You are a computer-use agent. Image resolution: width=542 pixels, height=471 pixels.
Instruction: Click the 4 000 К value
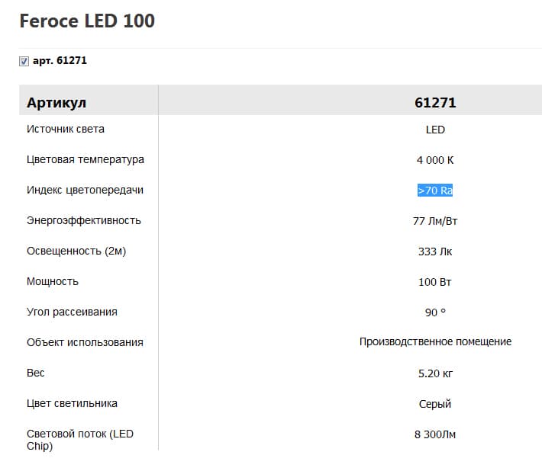pyautogui.click(x=435, y=160)
